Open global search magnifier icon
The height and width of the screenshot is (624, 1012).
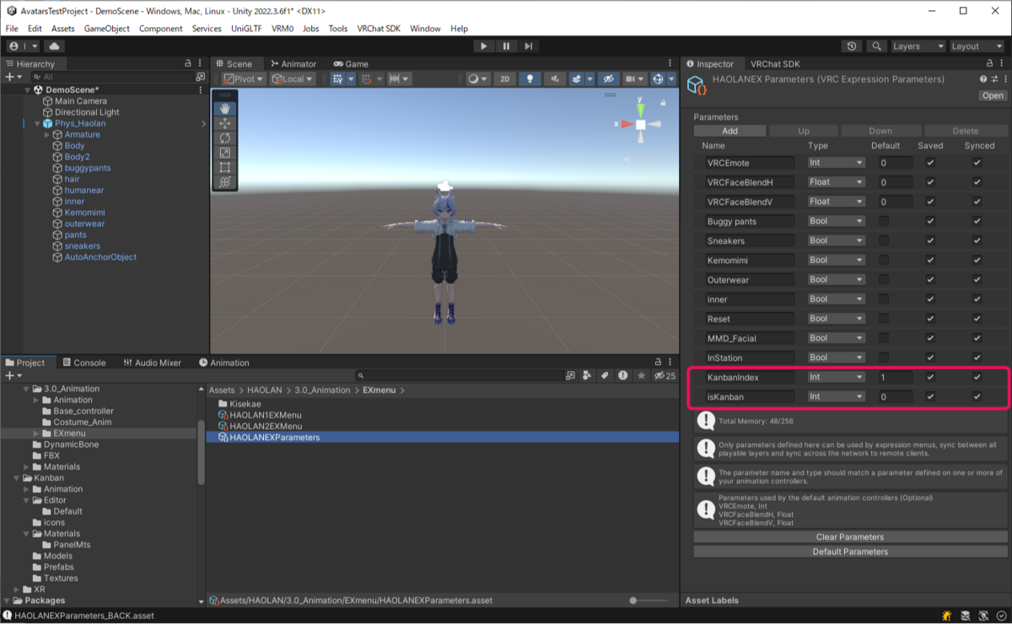click(x=877, y=46)
